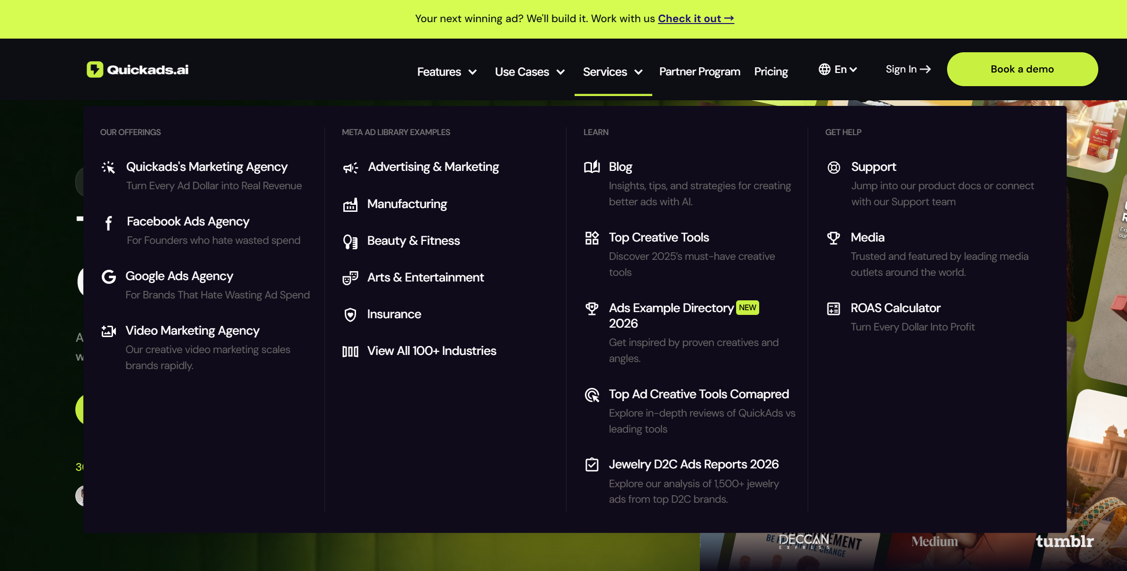Open the Advertising & Marketing examples
The image size is (1127, 571).
tap(433, 167)
